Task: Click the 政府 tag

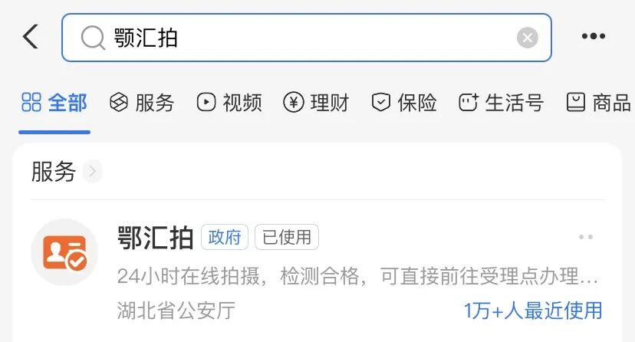Action: coord(225,237)
